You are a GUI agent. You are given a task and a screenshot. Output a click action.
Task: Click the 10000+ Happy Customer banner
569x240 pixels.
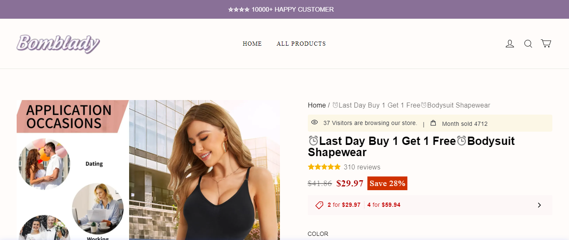coord(281,9)
